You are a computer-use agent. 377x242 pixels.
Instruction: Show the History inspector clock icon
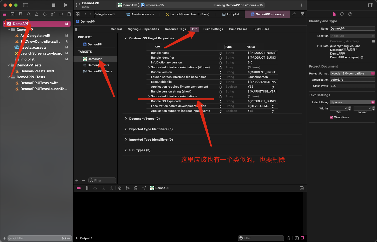coord(342,14)
